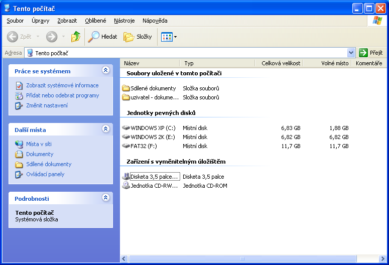Click the horizontal scrollbar left arrow
Image resolution: width=389 pixels, height=265 pixels.
point(124,259)
